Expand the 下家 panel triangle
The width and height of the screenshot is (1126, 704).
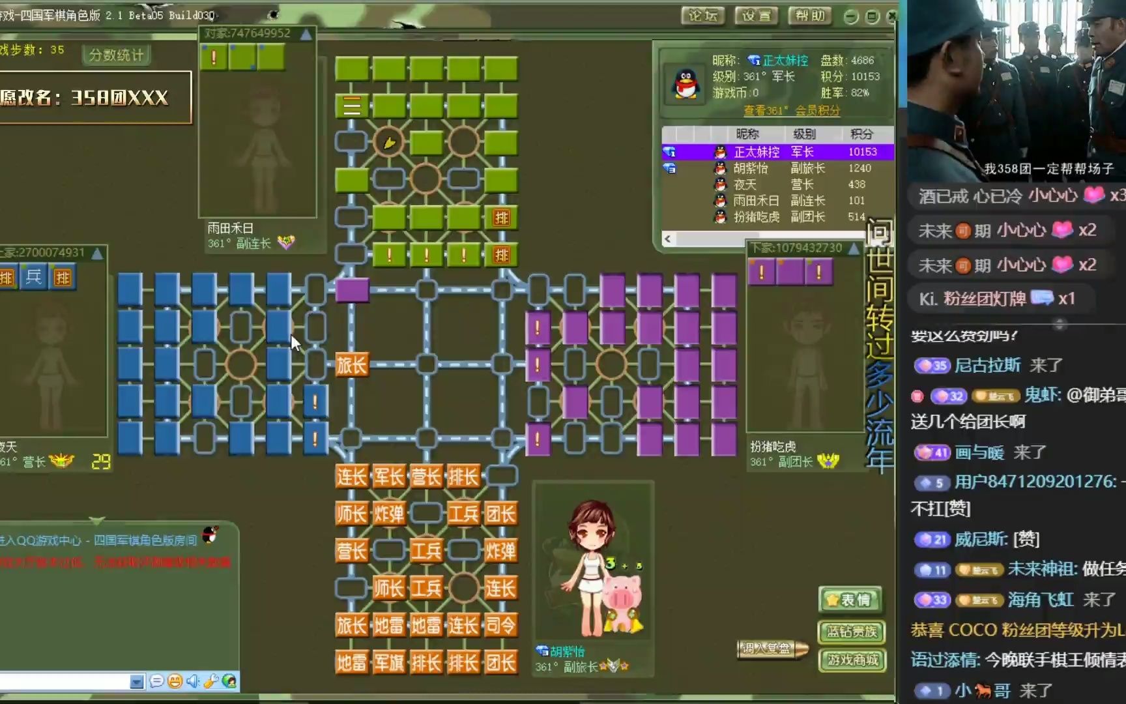click(x=853, y=249)
